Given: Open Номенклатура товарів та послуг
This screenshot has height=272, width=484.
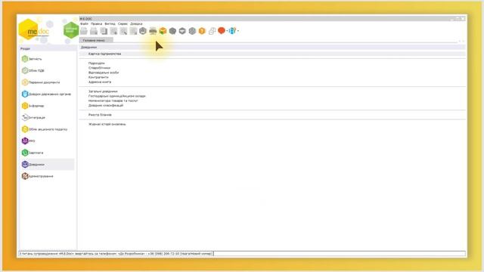Looking at the screenshot, I should pyautogui.click(x=113, y=100).
